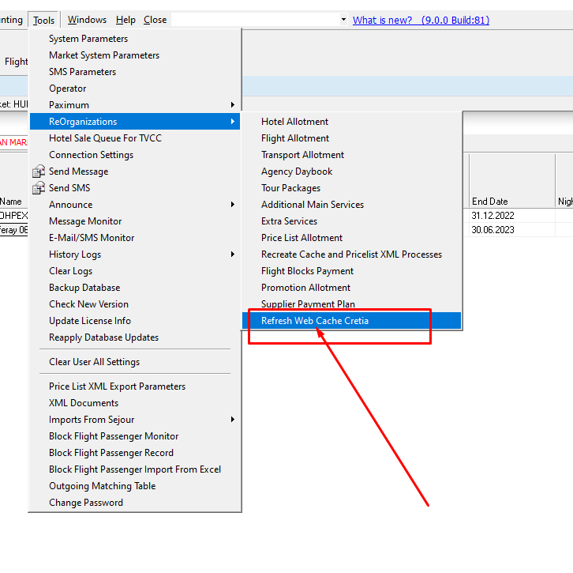Click System Parameters menu entry

click(x=88, y=39)
